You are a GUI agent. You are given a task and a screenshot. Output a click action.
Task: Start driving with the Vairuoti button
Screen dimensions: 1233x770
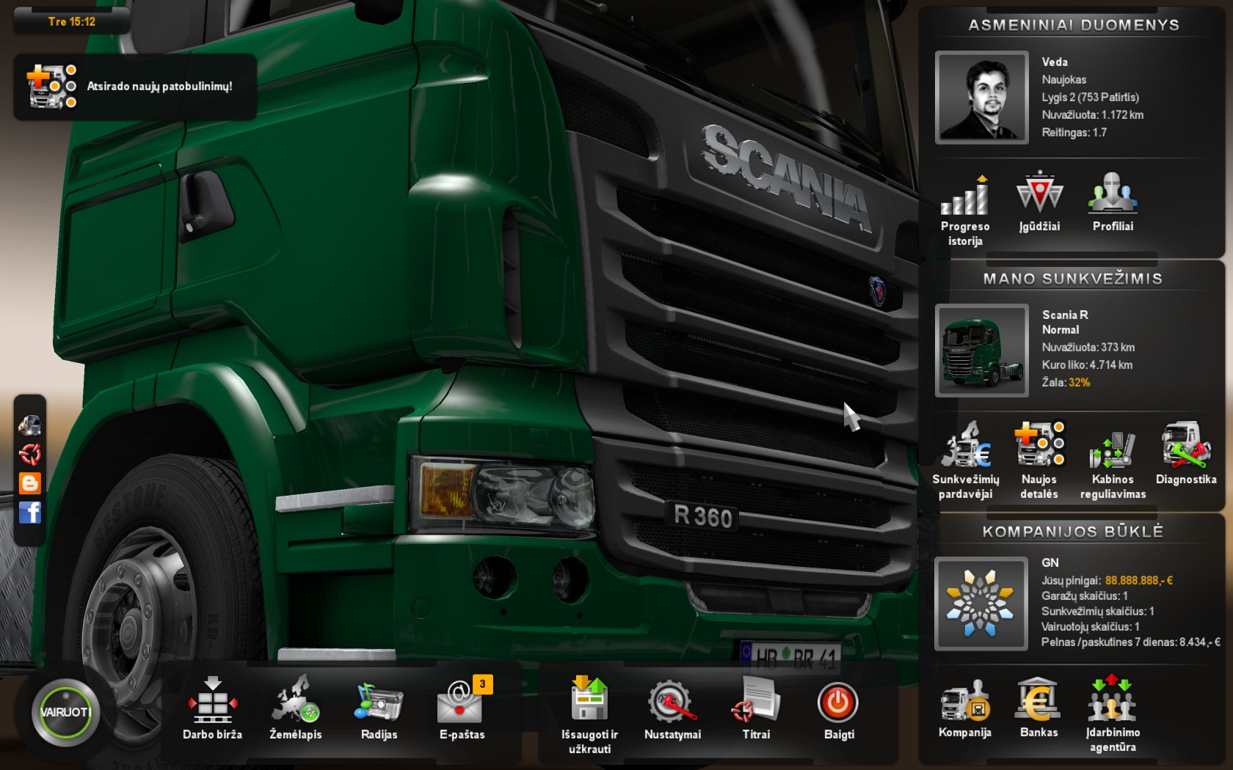tap(65, 711)
